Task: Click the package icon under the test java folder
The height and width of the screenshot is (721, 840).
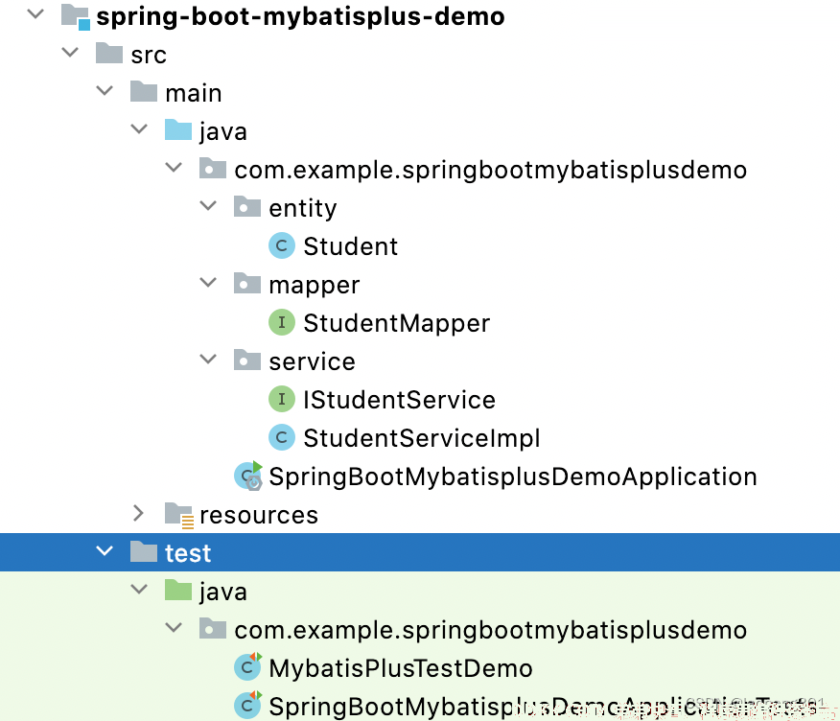Action: [213, 628]
